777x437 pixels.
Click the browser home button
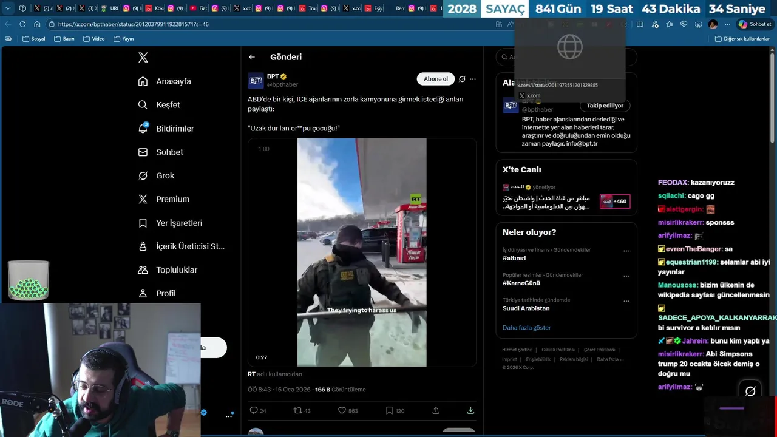click(x=37, y=24)
